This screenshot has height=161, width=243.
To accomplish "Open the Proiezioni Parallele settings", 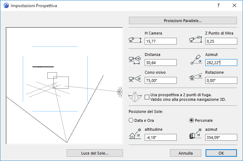I will click(x=183, y=20).
